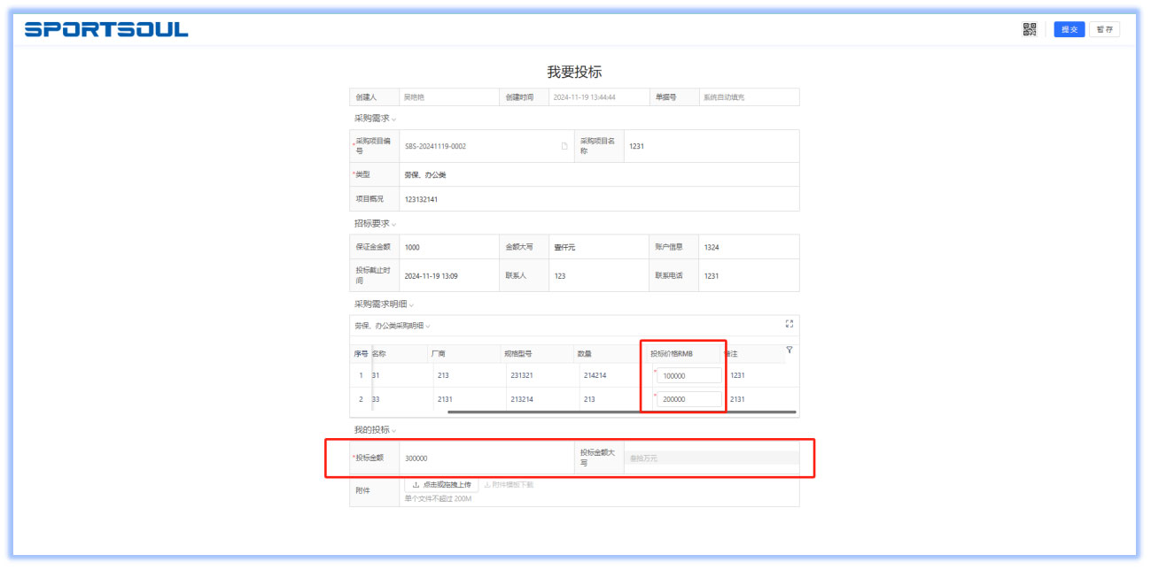This screenshot has width=1151, height=570.
Task: Click the 点击或拖拽上传 upload button
Action: tap(441, 485)
